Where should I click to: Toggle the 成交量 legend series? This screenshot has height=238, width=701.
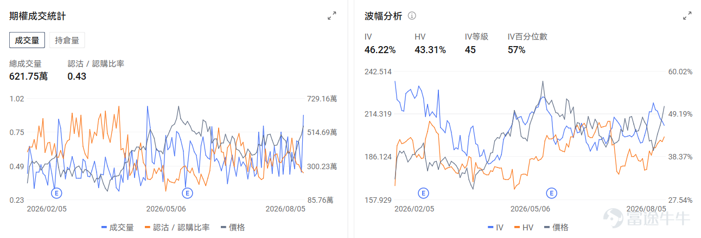[118, 227]
